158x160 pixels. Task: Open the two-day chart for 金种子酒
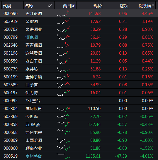63,77
